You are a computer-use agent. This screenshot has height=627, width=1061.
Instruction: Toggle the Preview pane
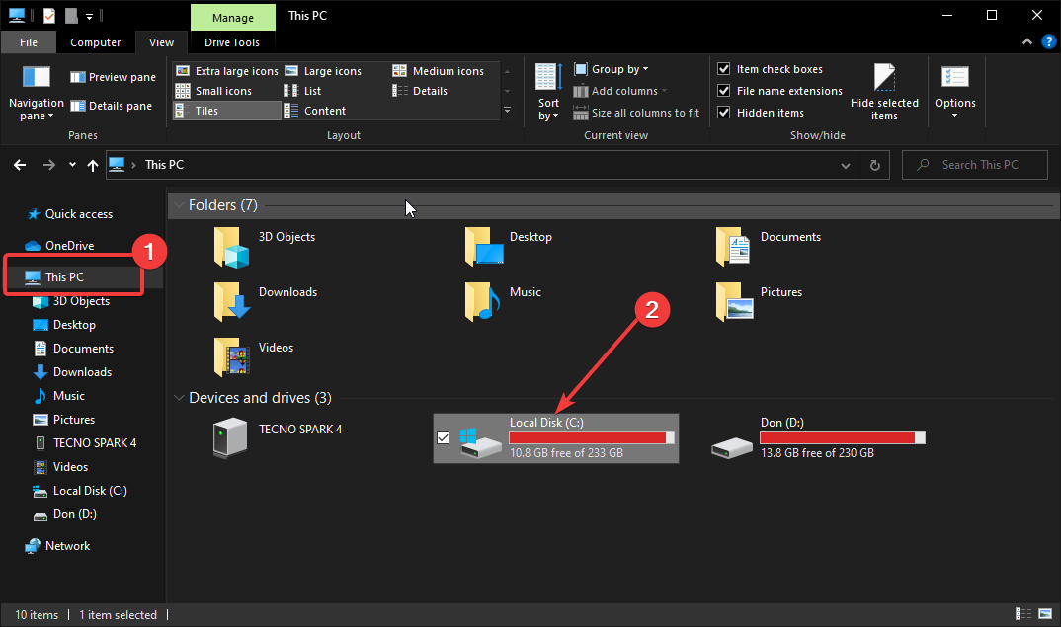[x=113, y=77]
